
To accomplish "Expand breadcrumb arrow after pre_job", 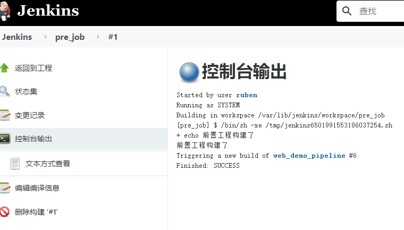I will [97, 37].
